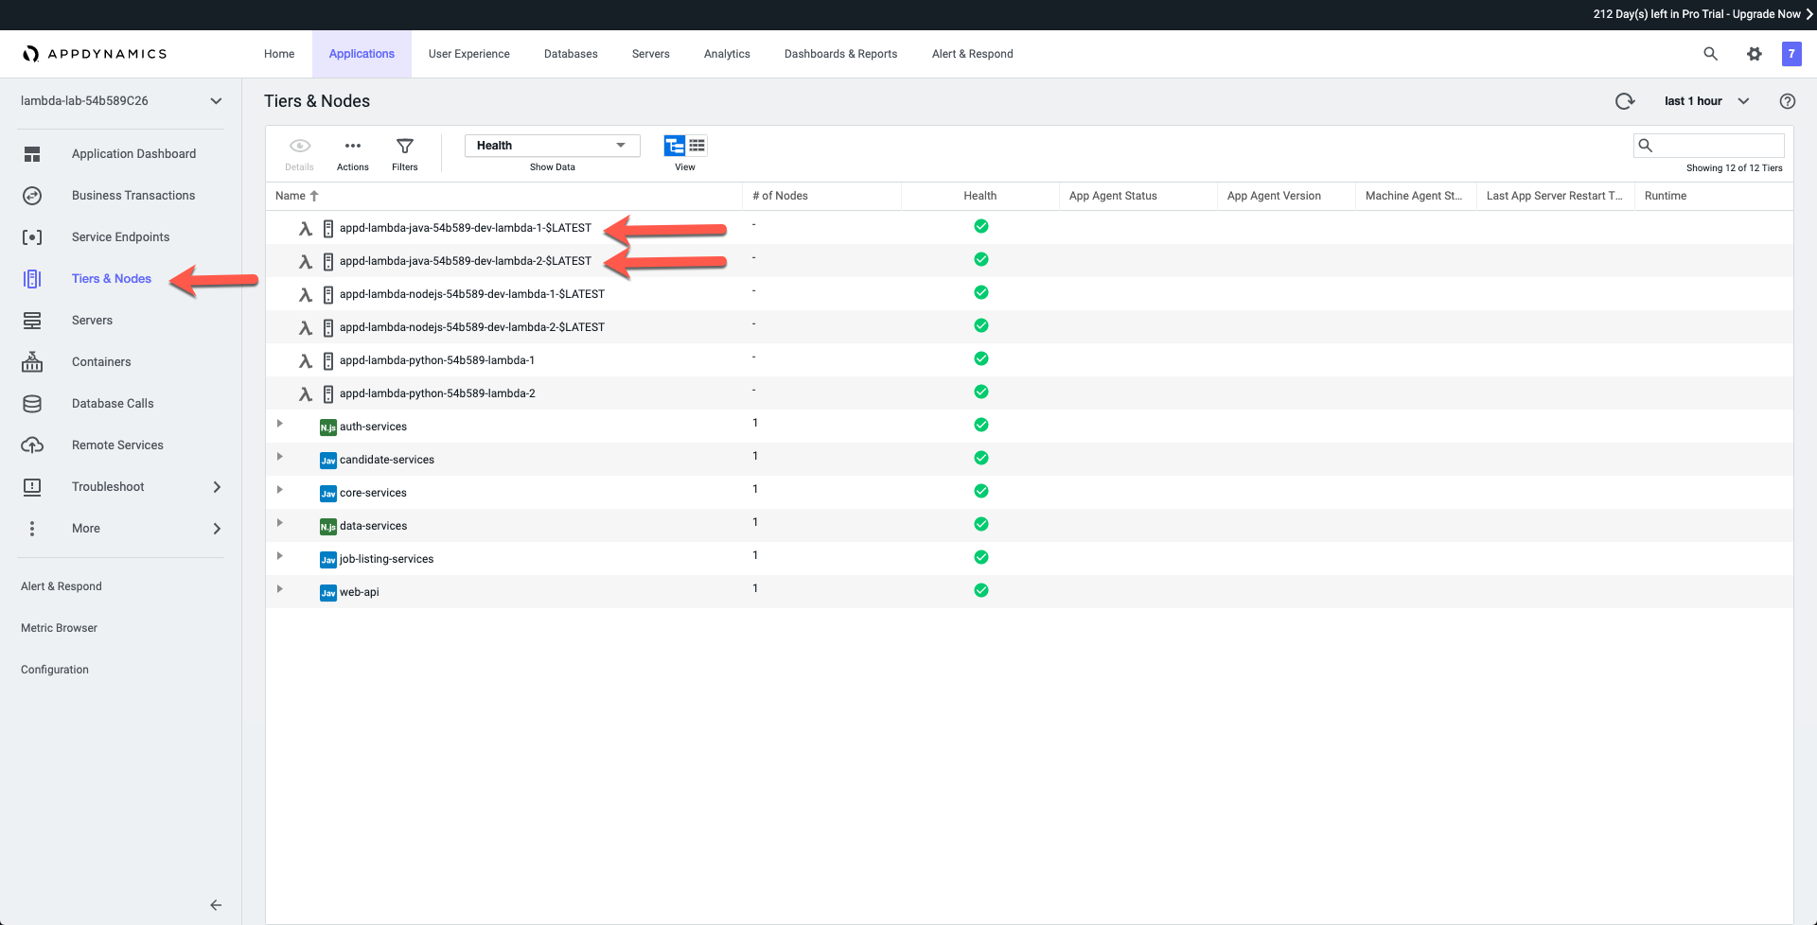
Task: Click the Details eye icon
Action: [x=299, y=147]
